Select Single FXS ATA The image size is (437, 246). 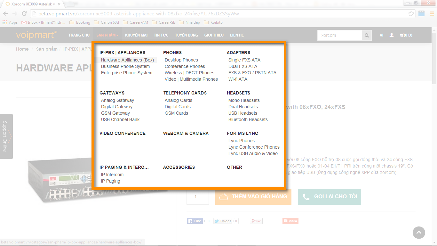(244, 60)
